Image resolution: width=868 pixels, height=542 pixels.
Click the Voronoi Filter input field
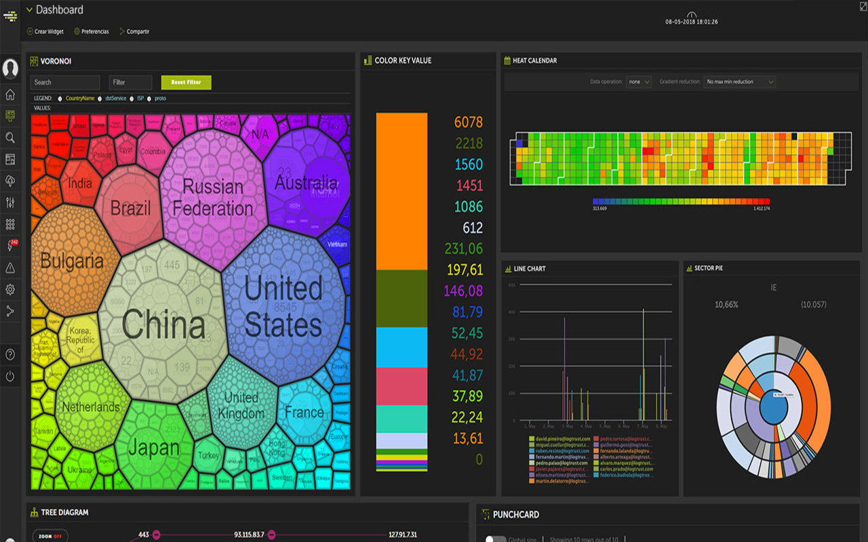pyautogui.click(x=130, y=83)
